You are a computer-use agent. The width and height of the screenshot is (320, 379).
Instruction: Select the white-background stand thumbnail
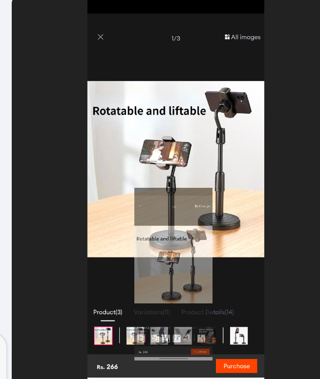[x=239, y=336]
